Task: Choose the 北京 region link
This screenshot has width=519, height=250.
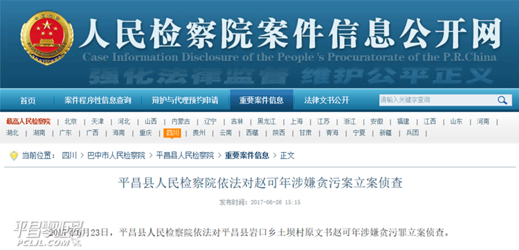Action: (x=71, y=122)
